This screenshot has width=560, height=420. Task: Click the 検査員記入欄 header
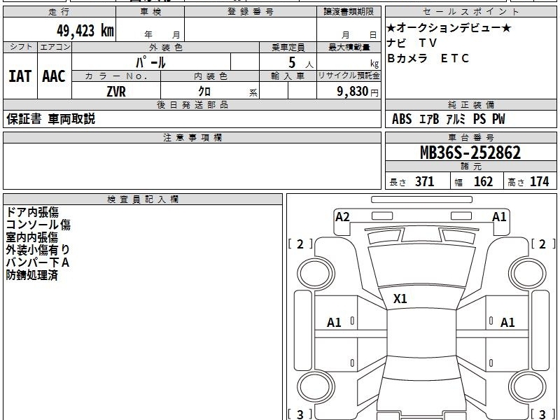tap(143, 199)
